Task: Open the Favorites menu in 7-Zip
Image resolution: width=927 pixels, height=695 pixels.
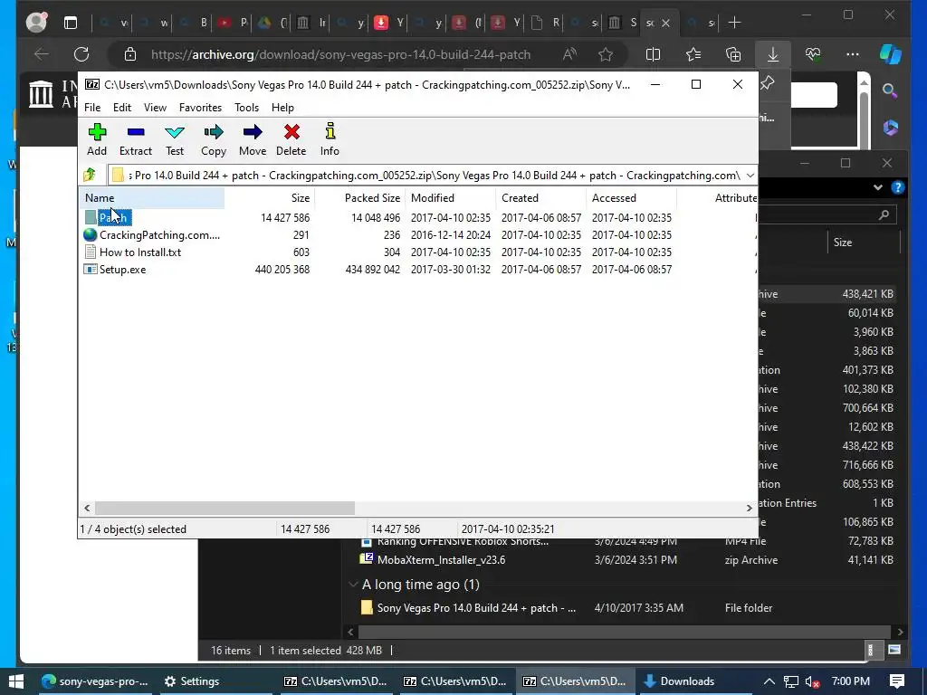Action: pos(200,108)
